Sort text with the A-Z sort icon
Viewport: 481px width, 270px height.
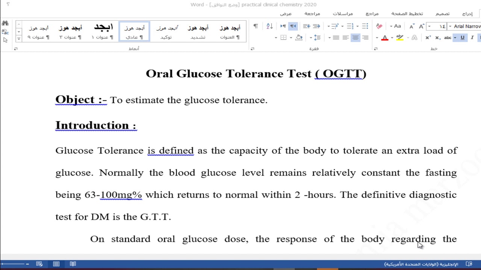(269, 26)
